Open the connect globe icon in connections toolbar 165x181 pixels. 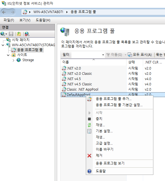coord(2,34)
